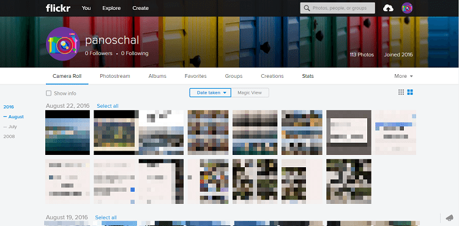The image size is (459, 226).
Task: Click the 0 Following link
Action: pos(135,53)
